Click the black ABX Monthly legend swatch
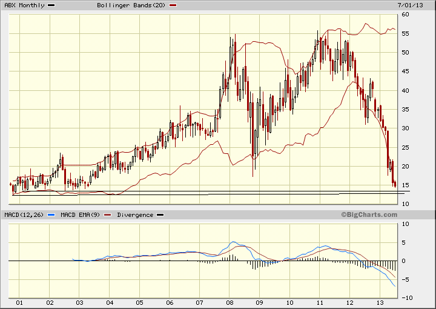The width and height of the screenshot is (436, 309). pos(51,5)
